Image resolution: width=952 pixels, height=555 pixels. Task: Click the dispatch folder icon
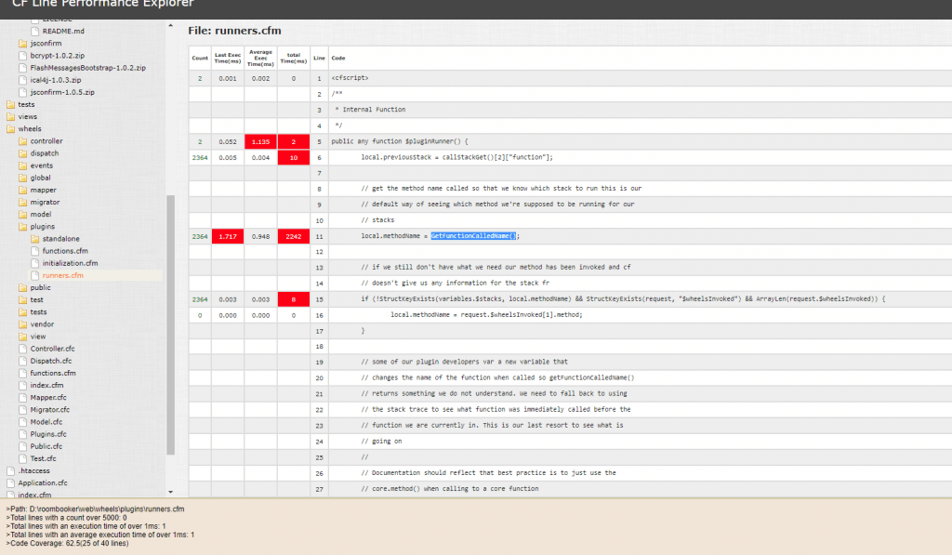(22, 153)
